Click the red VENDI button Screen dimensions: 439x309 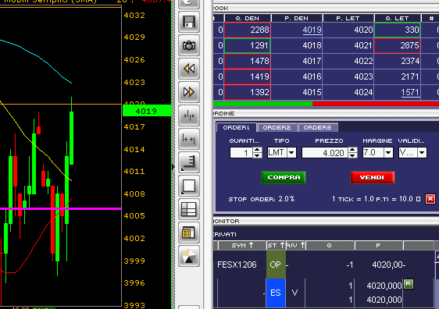point(372,178)
